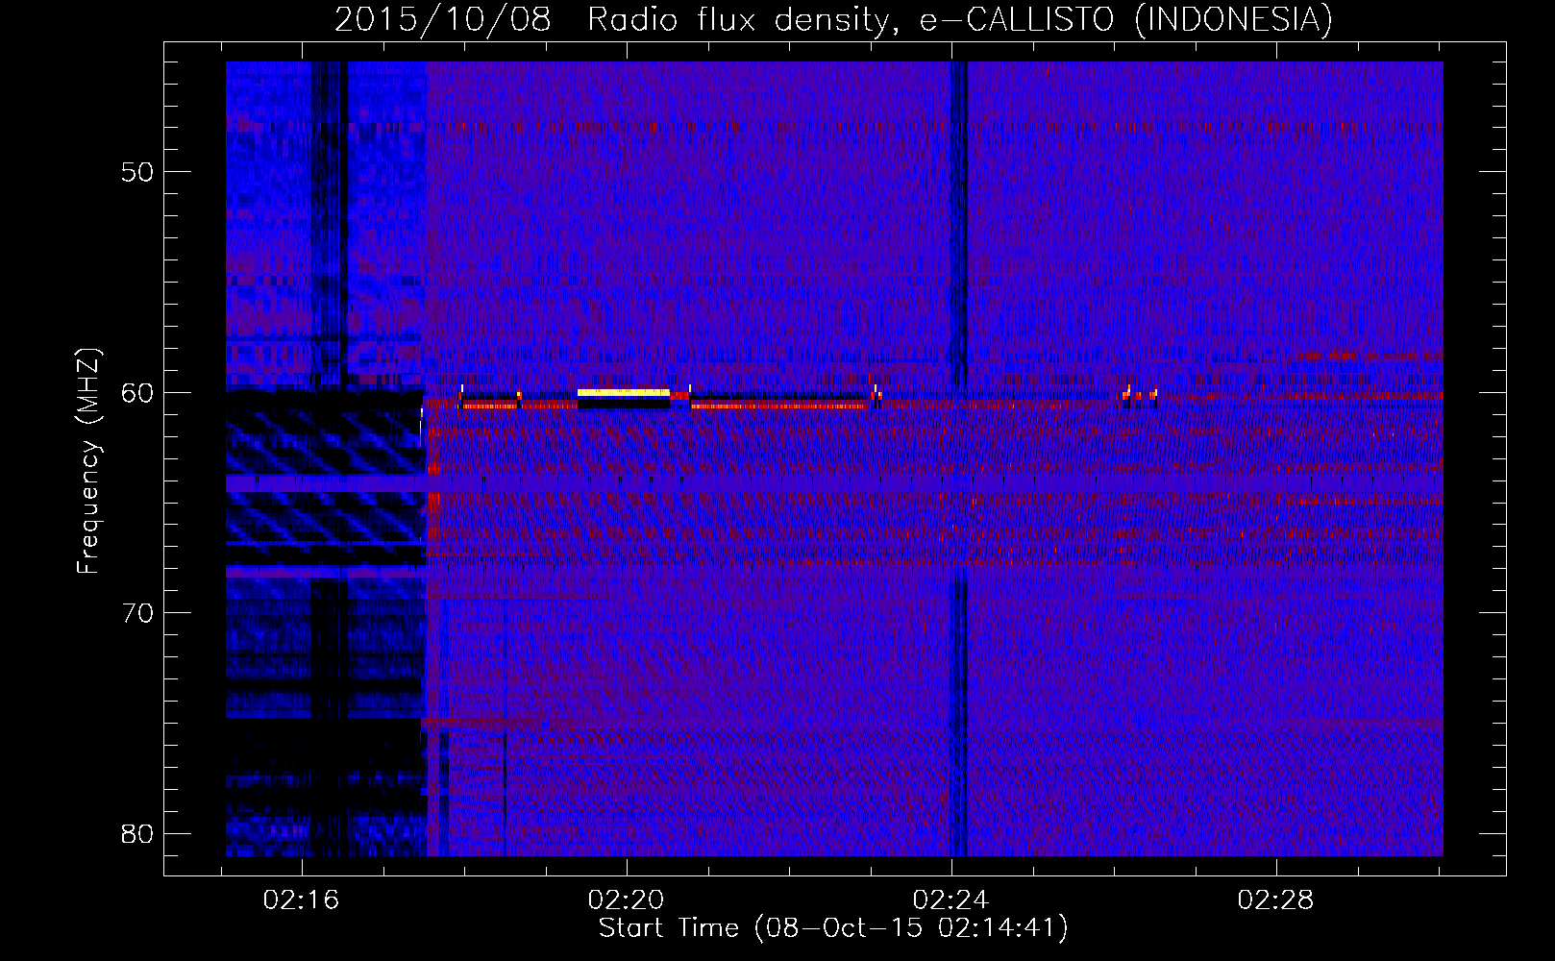Viewport: 1555px width, 961px height.
Task: Click the 'Frequency (MHZ)' axis label
Action: coord(87,461)
